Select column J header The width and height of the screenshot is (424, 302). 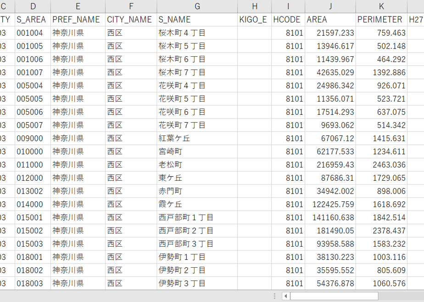coord(330,6)
